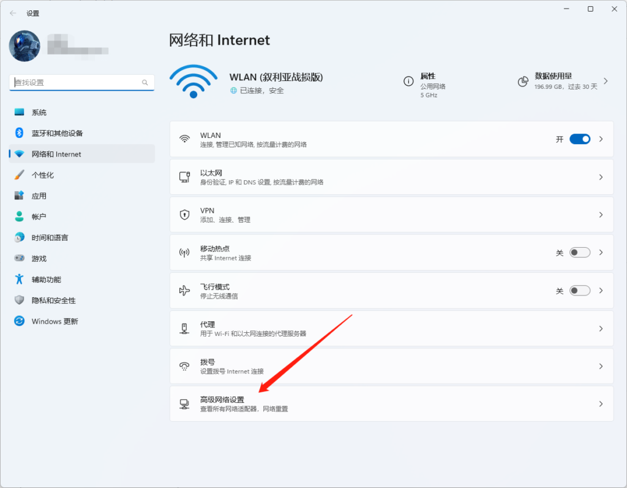Select the 移动热点 hotspot icon
627x488 pixels.
[x=185, y=253]
